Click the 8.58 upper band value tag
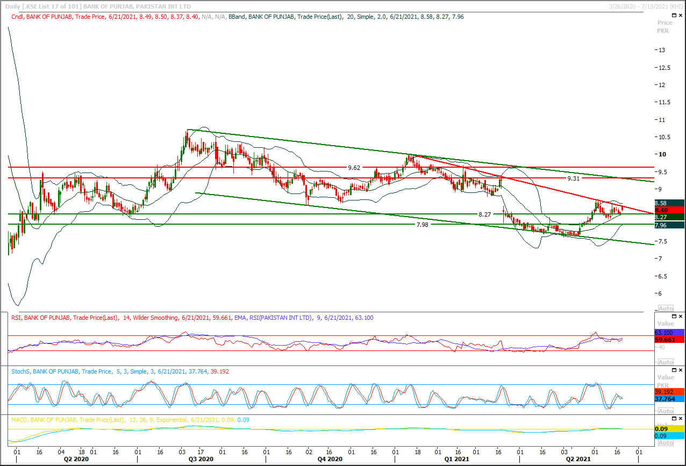 coord(669,203)
